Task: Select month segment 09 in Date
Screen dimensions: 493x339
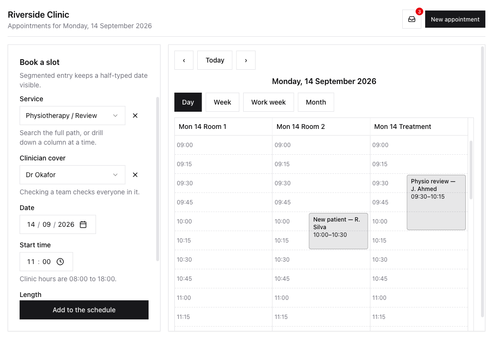Action: (46, 224)
